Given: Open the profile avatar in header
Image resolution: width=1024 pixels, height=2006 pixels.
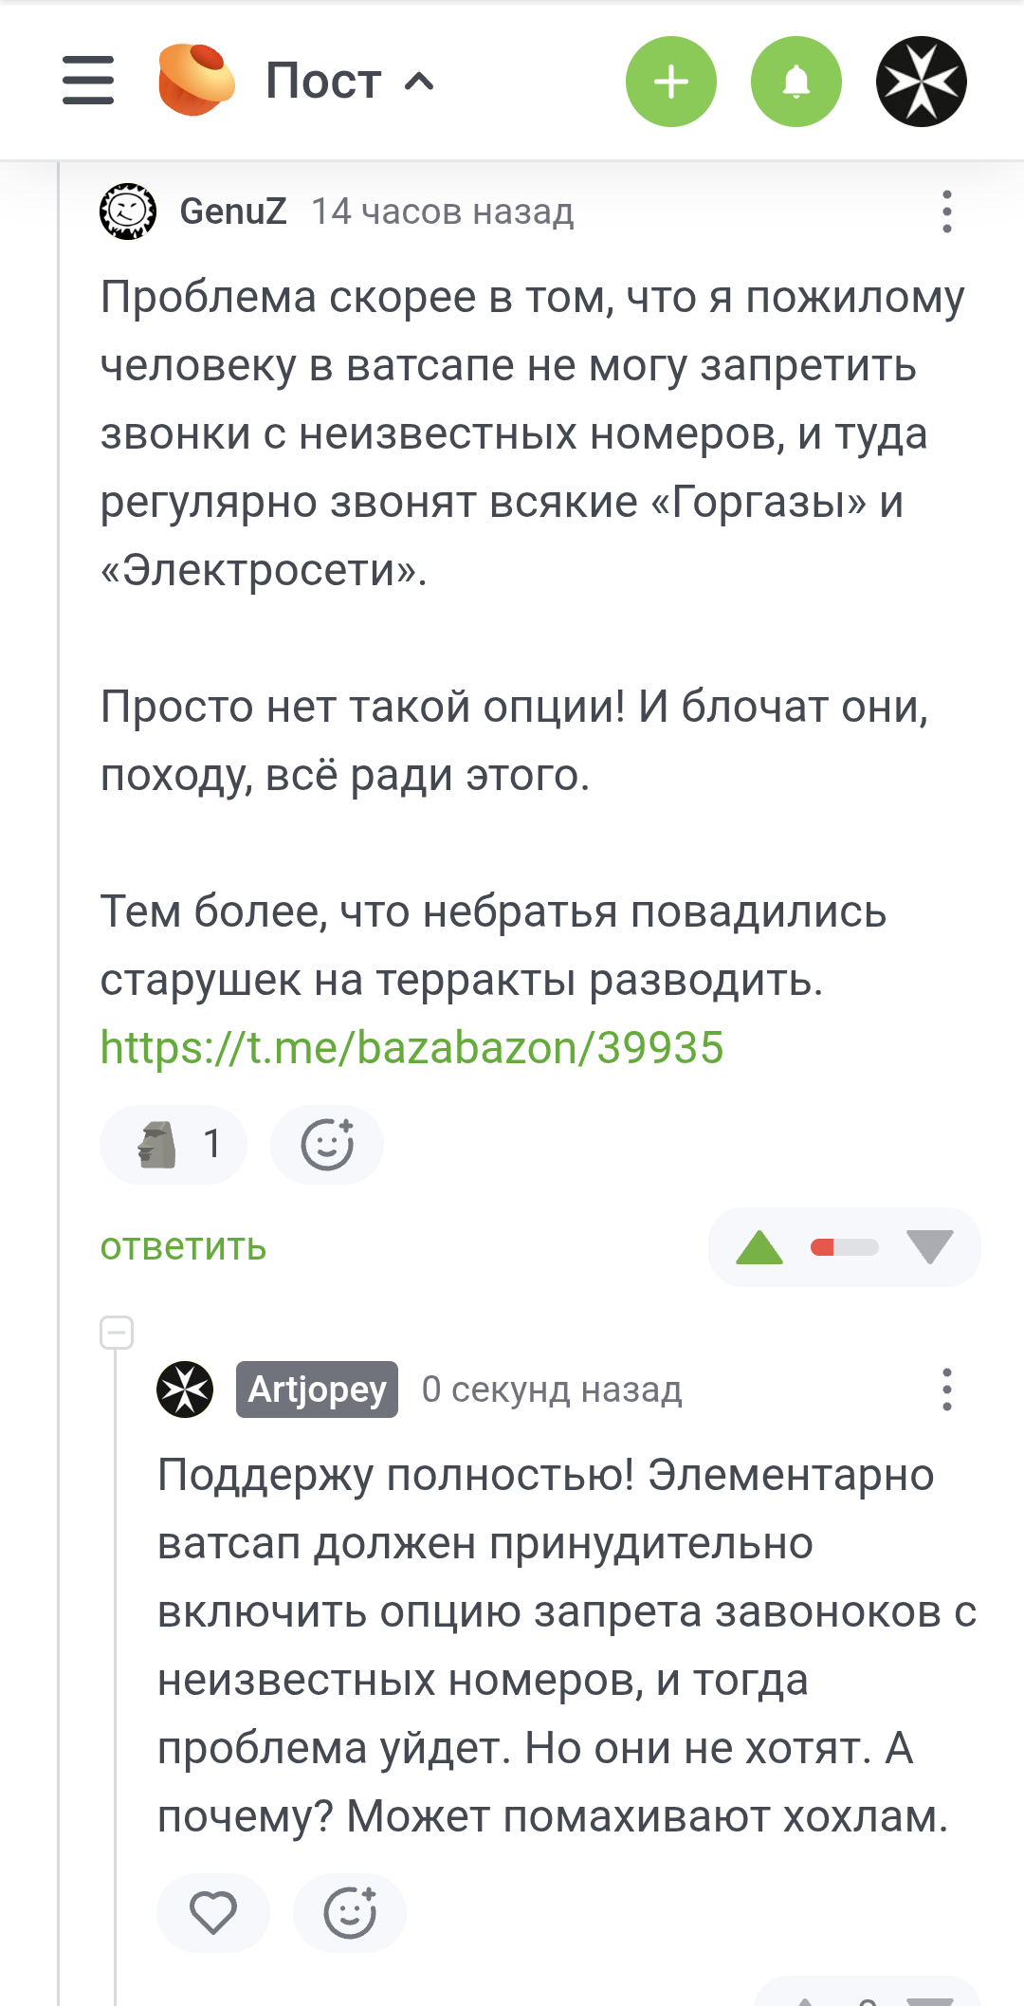Looking at the screenshot, I should point(921,82).
